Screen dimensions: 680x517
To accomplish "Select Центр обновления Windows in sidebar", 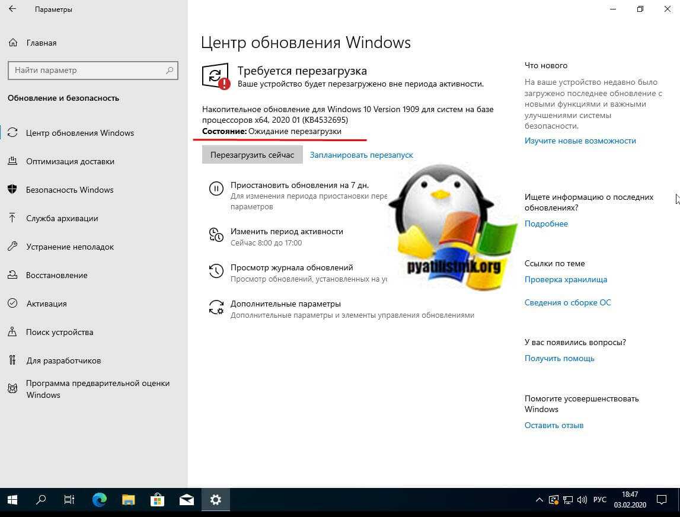I will (80, 133).
